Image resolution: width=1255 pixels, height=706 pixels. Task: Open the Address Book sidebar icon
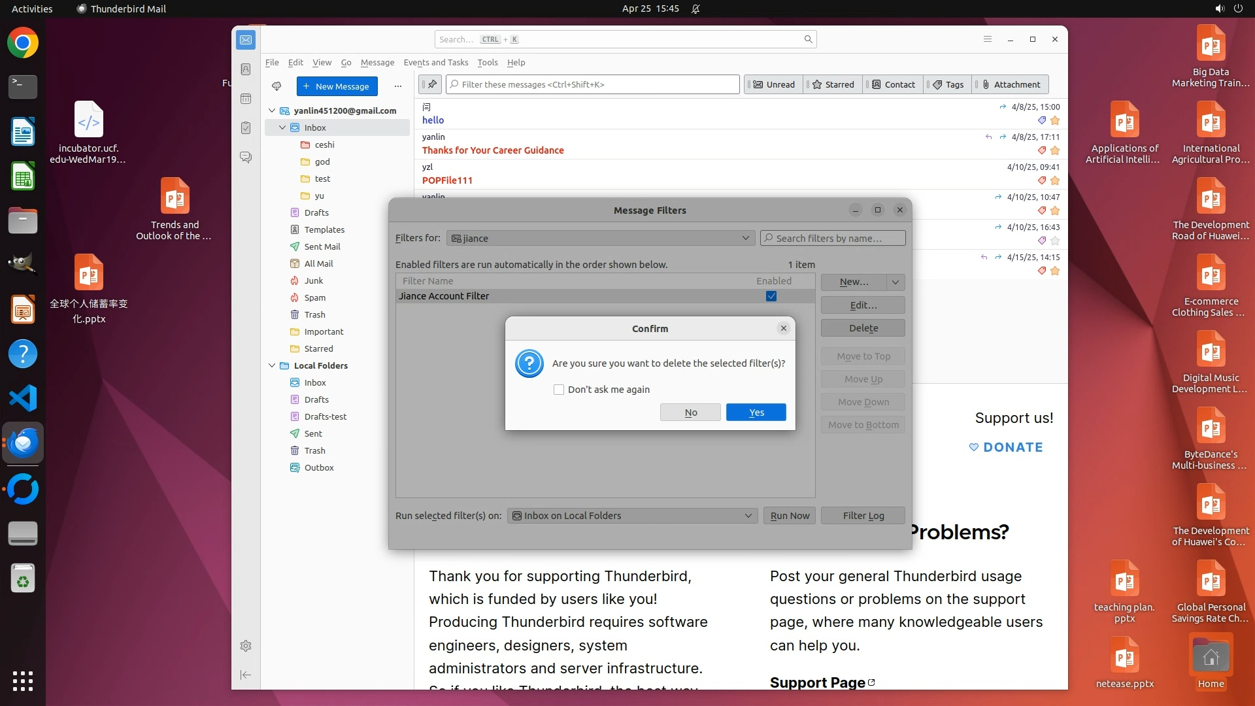pyautogui.click(x=246, y=69)
